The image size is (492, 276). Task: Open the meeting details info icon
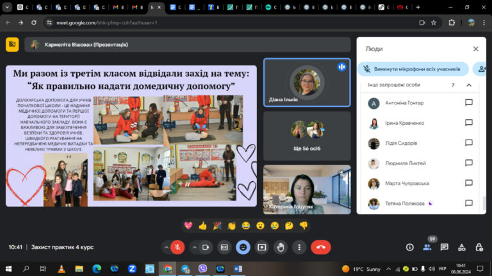410,247
